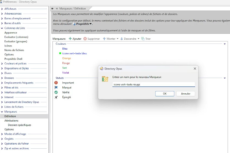Open the Filtres et tris category
The width and height of the screenshot is (230, 153).
[11, 88]
